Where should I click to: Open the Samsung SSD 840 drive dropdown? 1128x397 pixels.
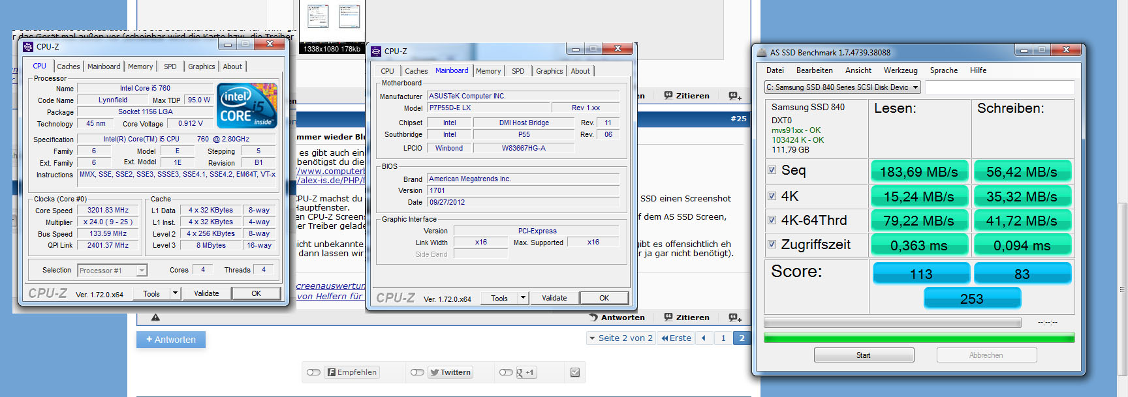click(x=843, y=87)
